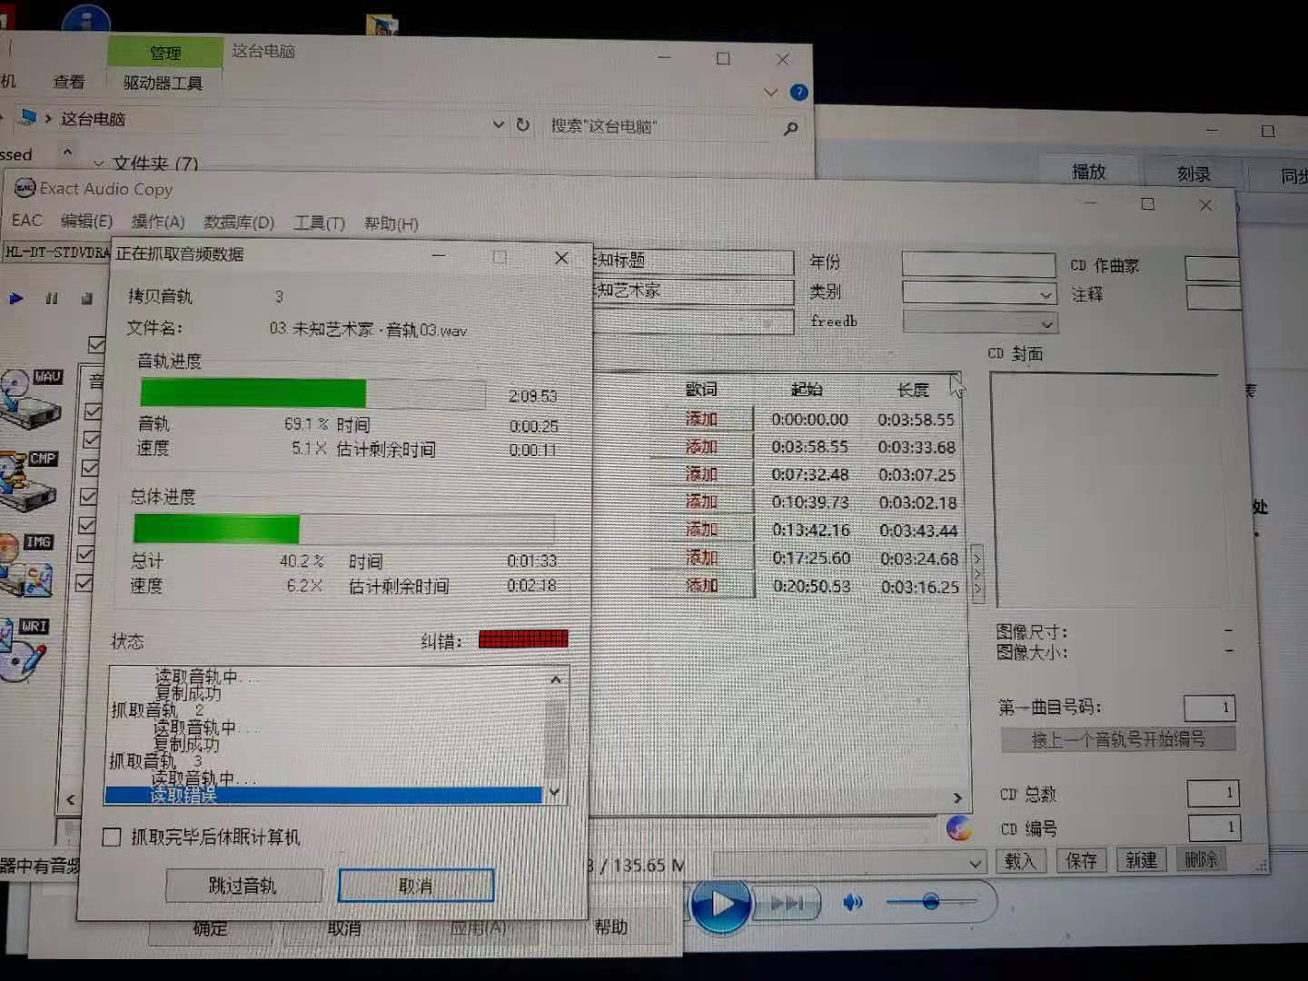This screenshot has width=1308, height=981.
Task: Click track list scroll right arrow
Action: (957, 798)
